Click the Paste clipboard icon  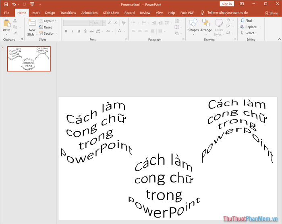click(7, 23)
